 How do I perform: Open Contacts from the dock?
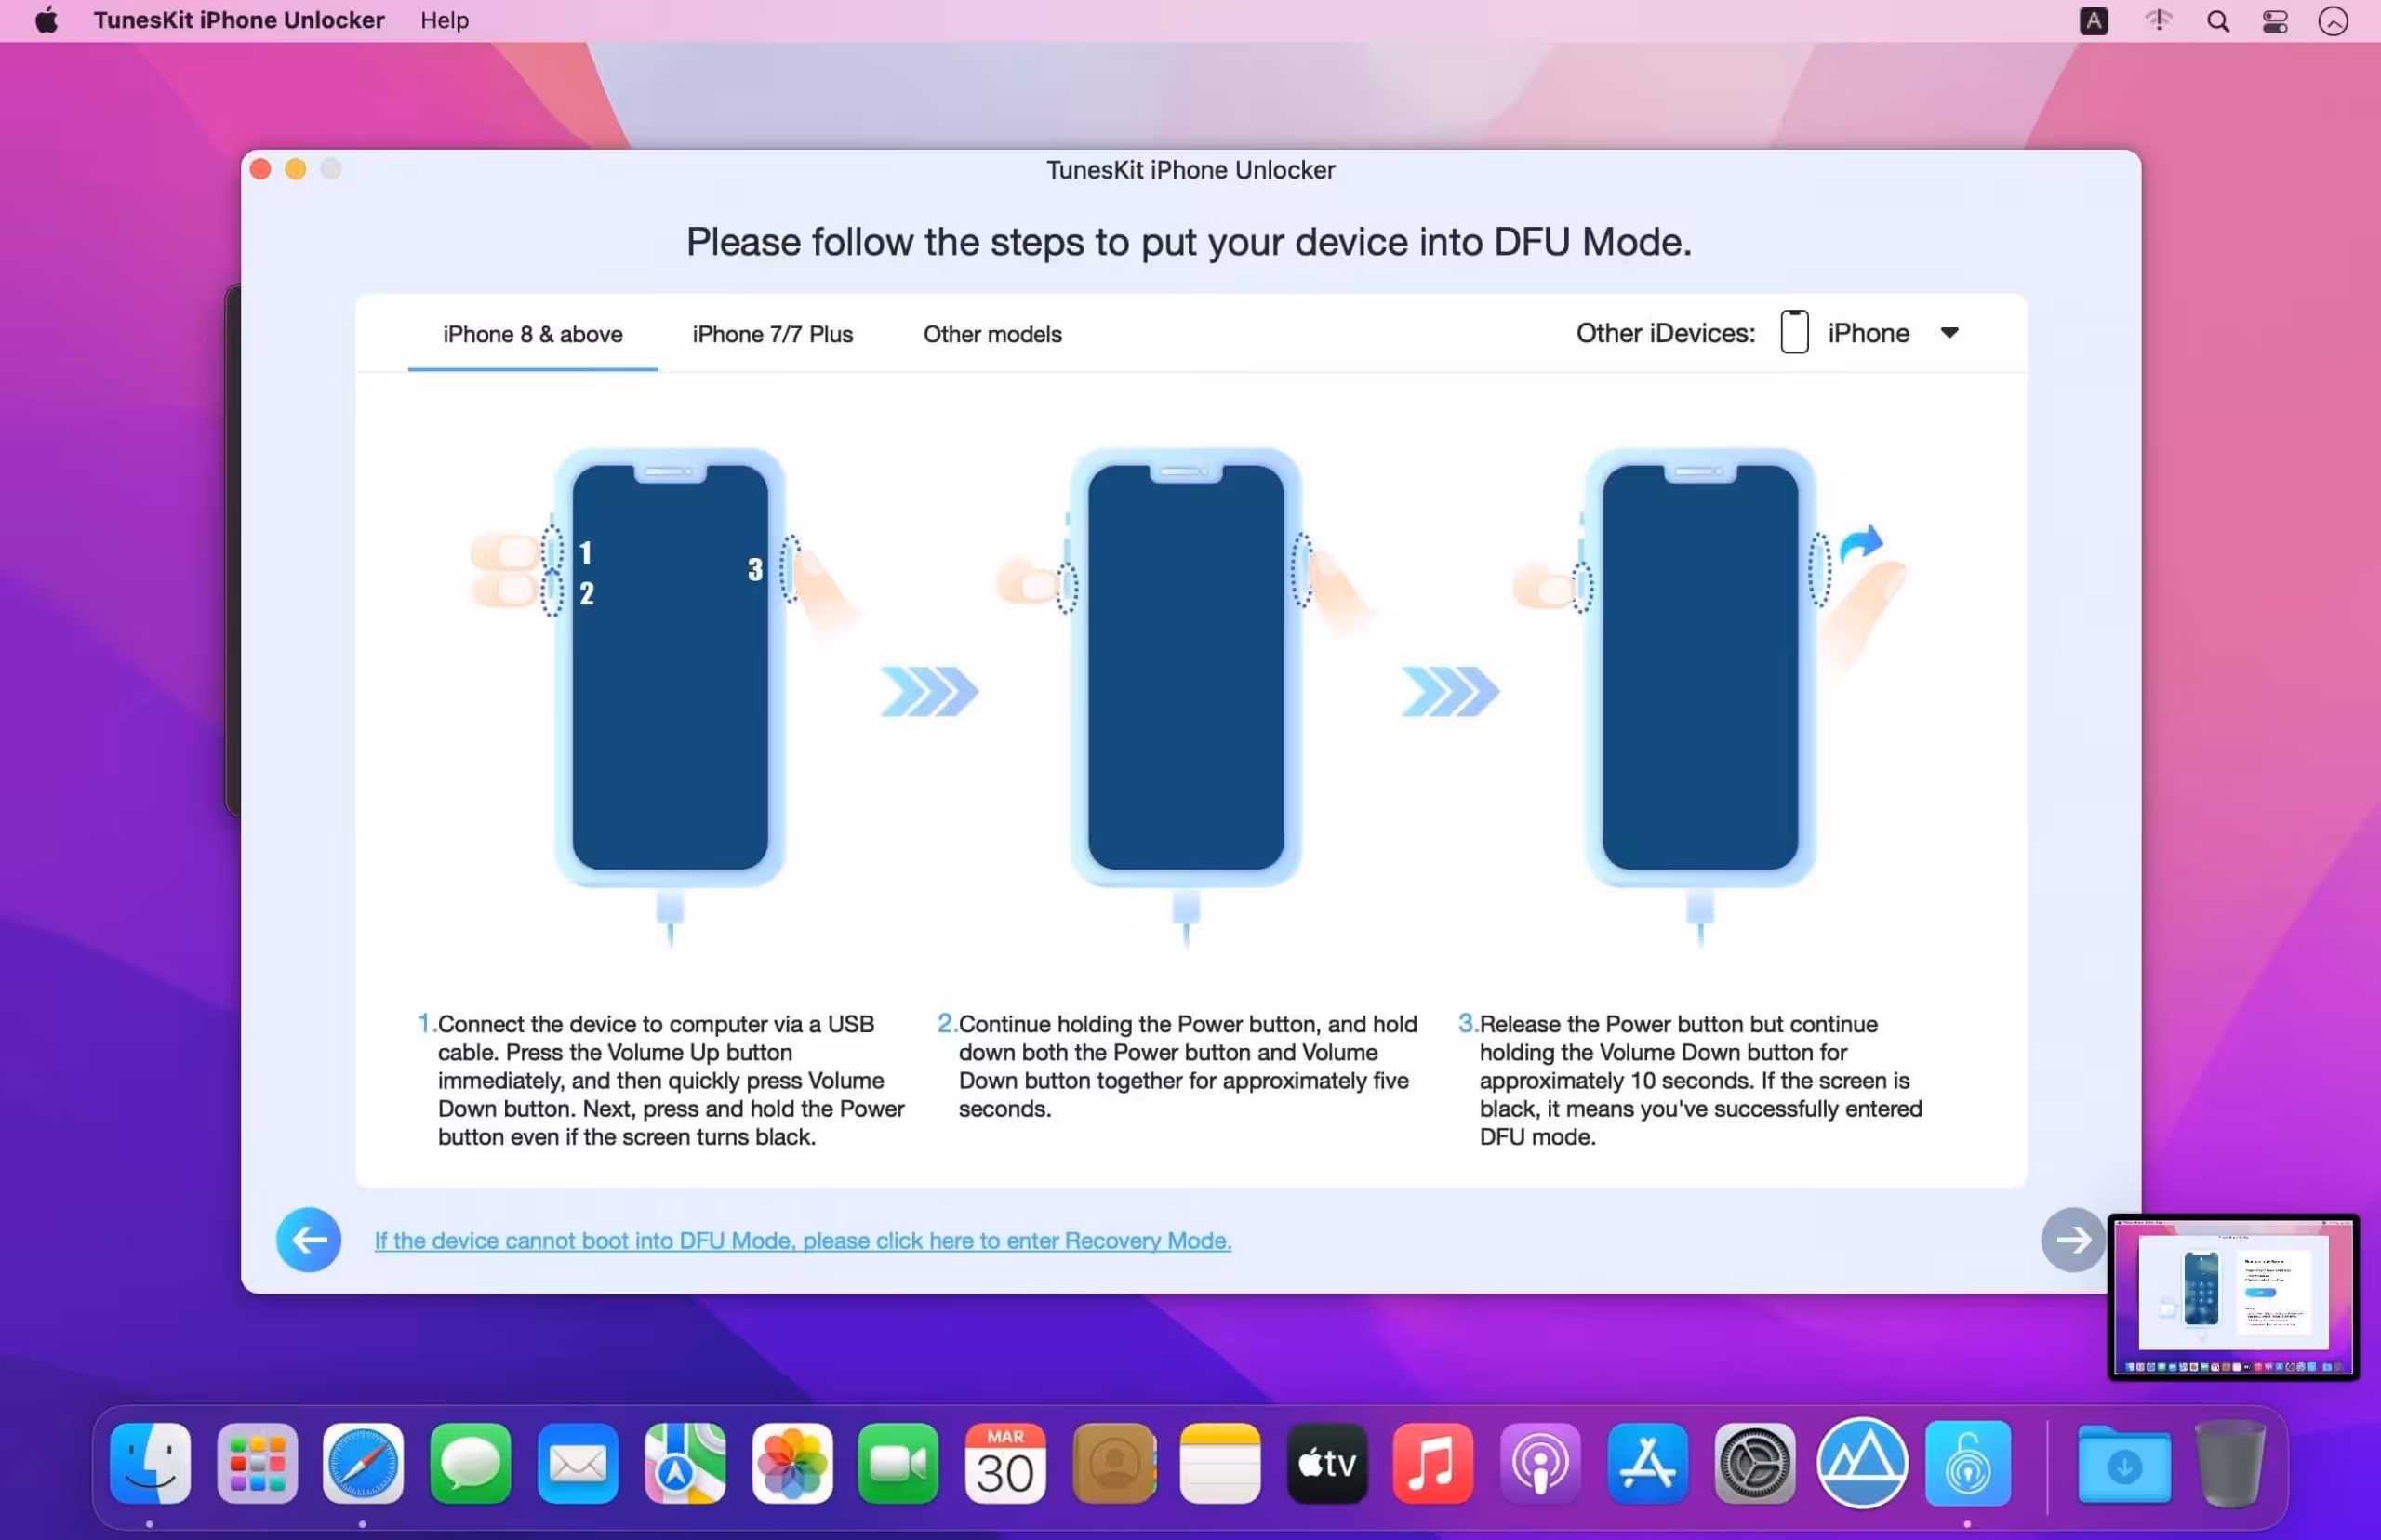[x=1114, y=1463]
